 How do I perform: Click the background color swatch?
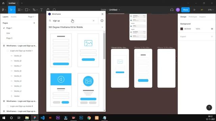coord(182,29)
